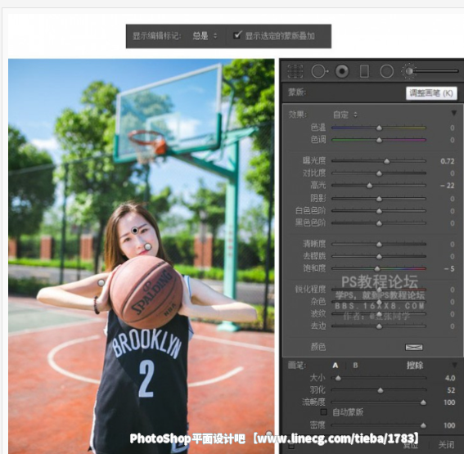The height and width of the screenshot is (454, 464).
Task: Click the 清晰度 slider handle
Action: (x=379, y=245)
